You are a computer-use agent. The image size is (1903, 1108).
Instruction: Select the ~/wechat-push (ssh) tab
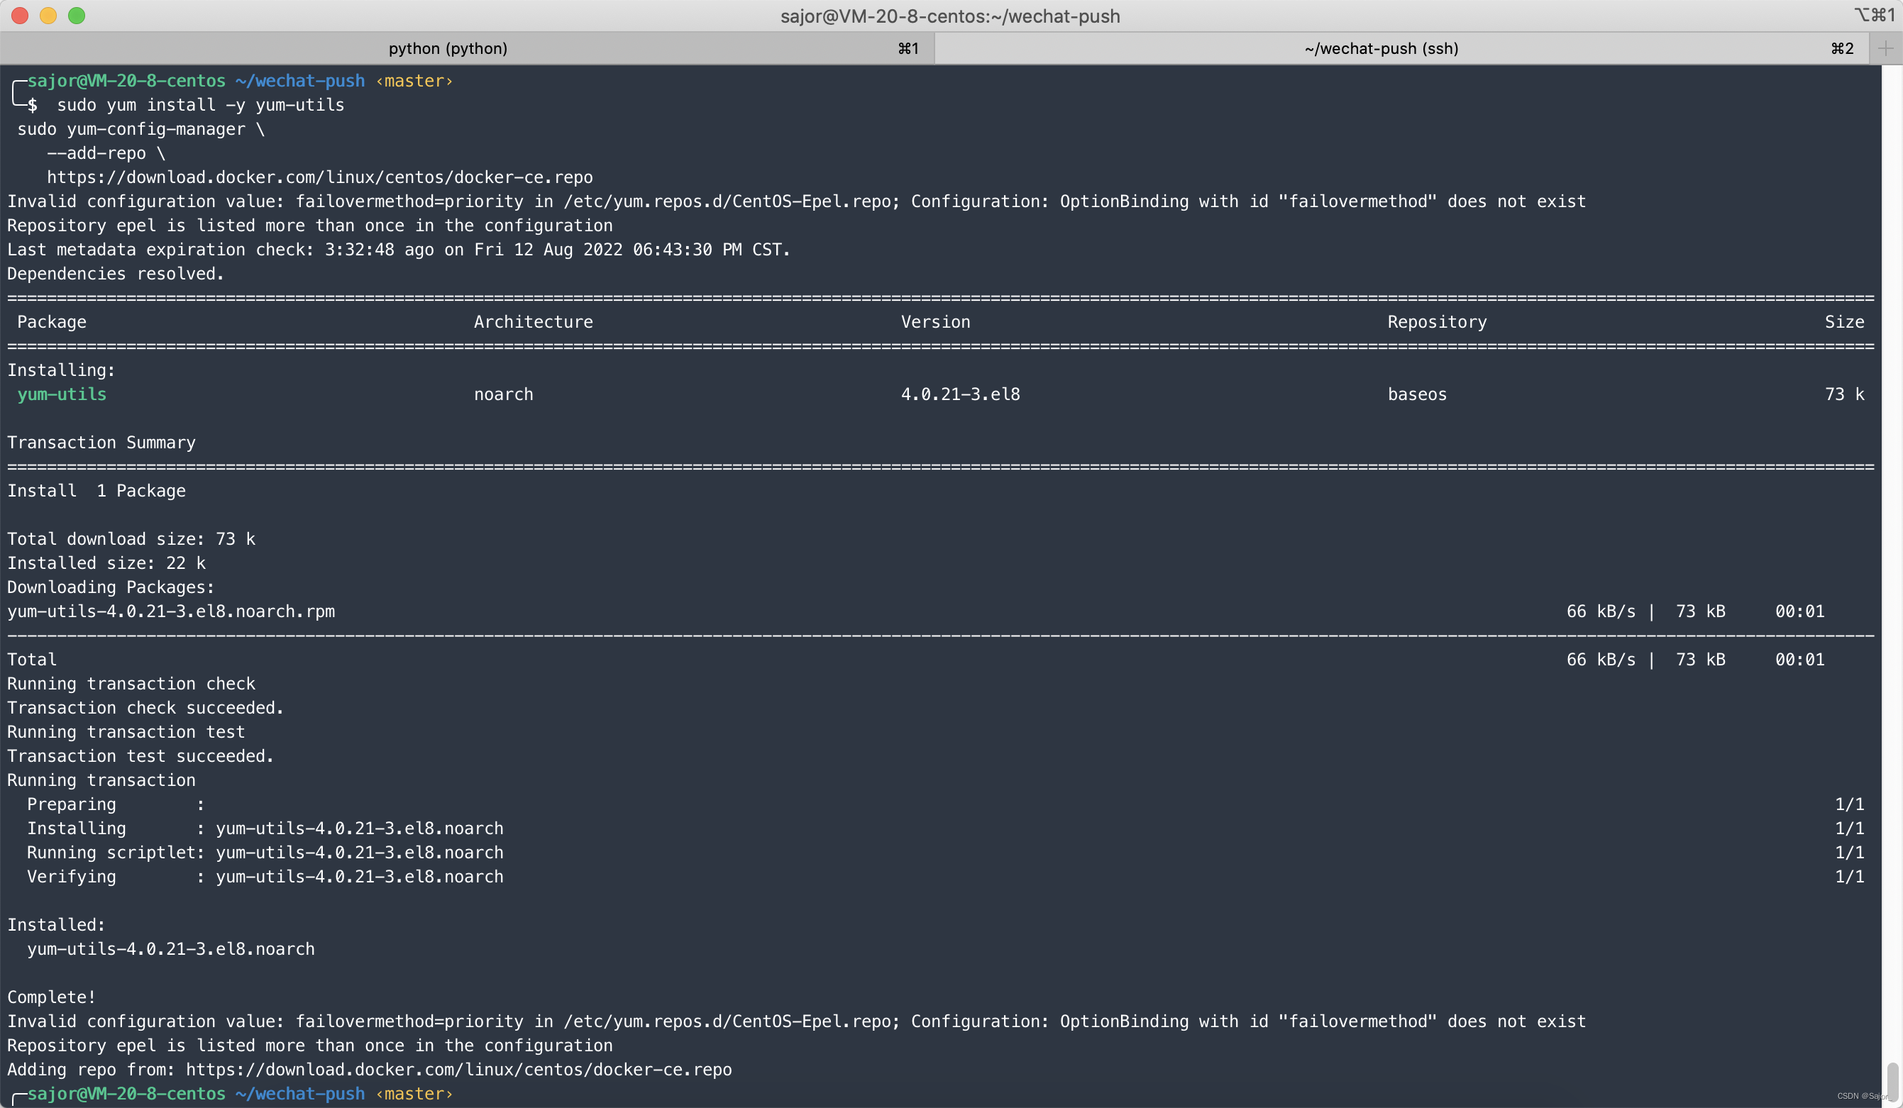(x=1381, y=48)
